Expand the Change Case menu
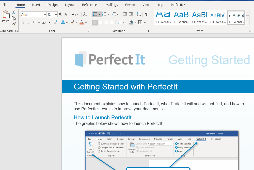 [75, 14]
